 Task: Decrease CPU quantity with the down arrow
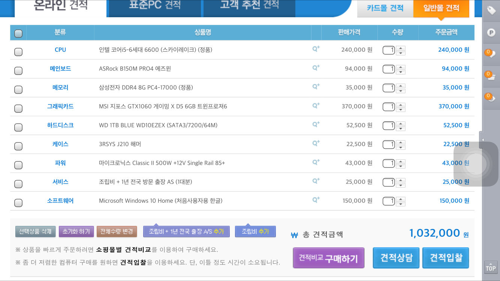tap(401, 53)
